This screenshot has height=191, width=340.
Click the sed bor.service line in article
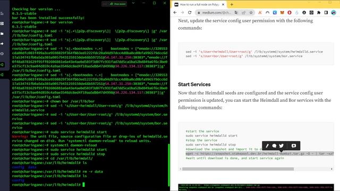tap(244, 56)
